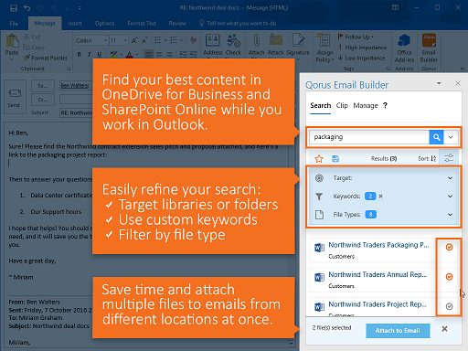The width and height of the screenshot is (468, 351).
Task: Open the Follow Up dropdown
Action: [356, 37]
